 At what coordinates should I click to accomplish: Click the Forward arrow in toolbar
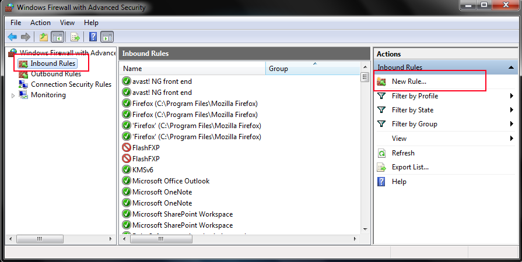(x=26, y=37)
